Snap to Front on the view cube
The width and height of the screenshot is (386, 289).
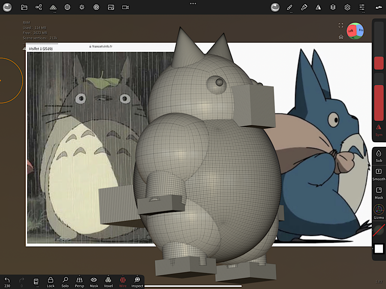point(360,30)
